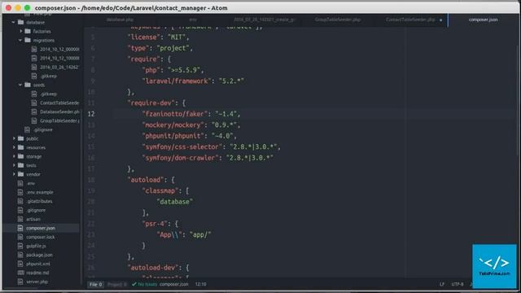Click the seeds folder icon
The image size is (521, 293).
click(x=28, y=85)
